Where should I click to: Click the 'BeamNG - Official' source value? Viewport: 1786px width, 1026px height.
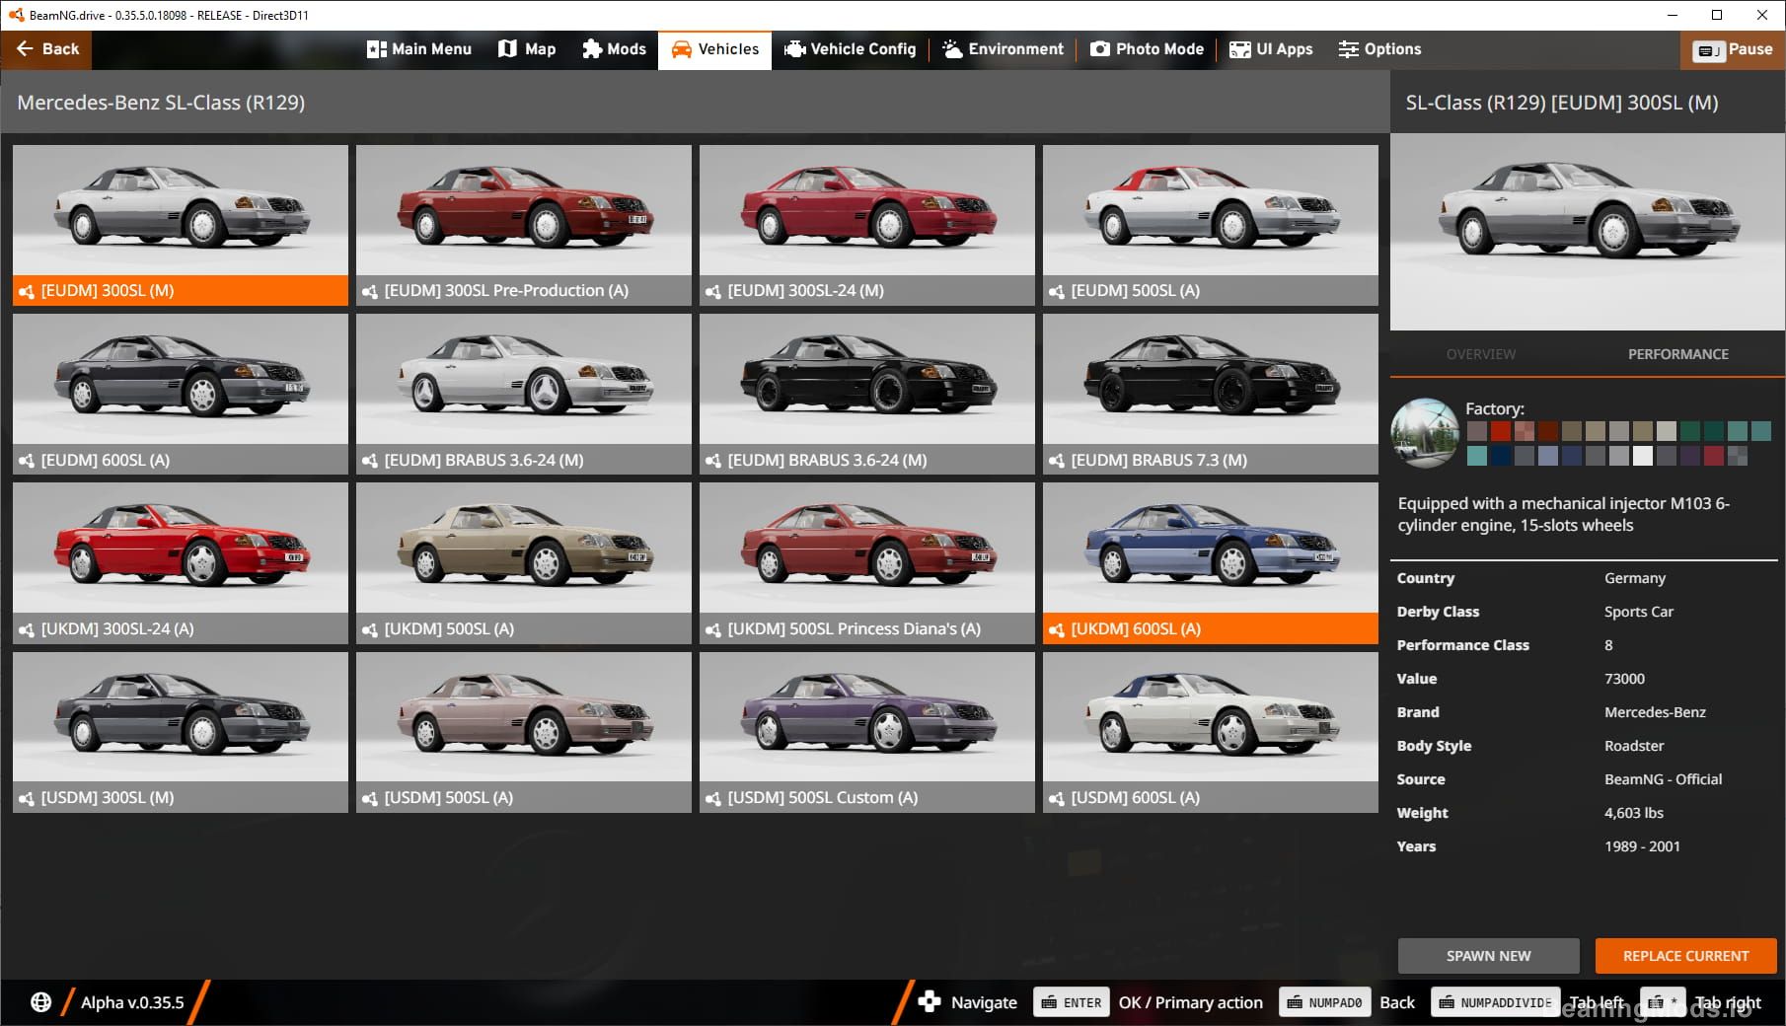click(1664, 779)
